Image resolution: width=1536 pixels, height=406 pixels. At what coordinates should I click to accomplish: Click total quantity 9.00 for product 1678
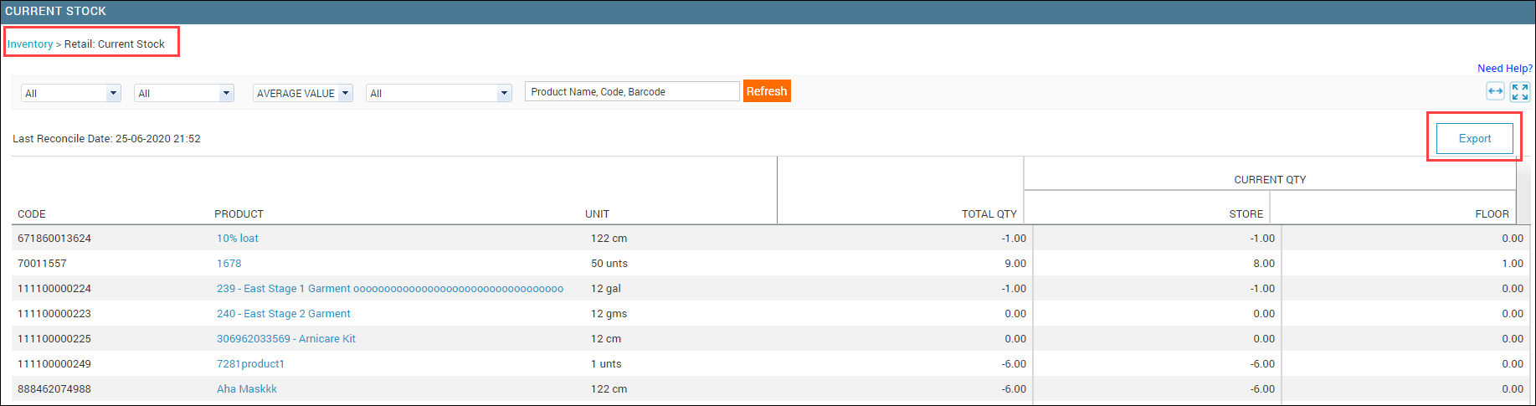1015,264
